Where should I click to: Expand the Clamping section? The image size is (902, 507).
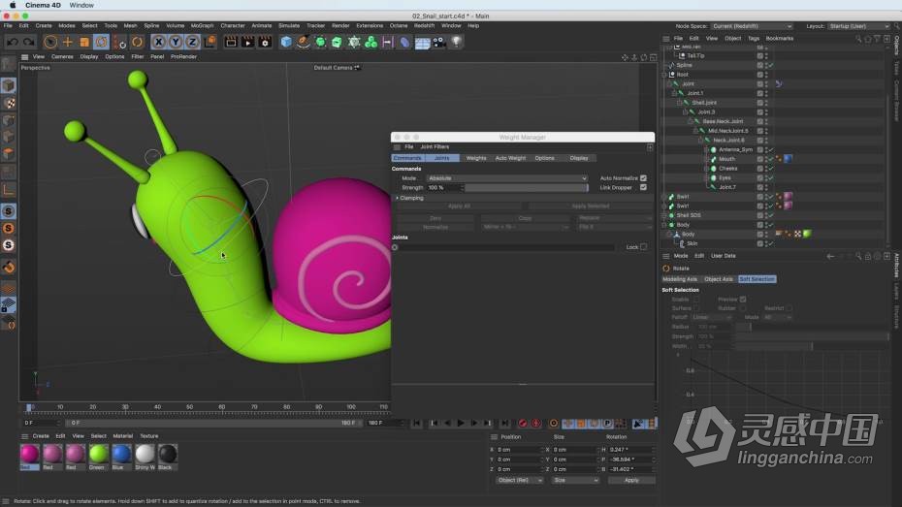tap(397, 198)
